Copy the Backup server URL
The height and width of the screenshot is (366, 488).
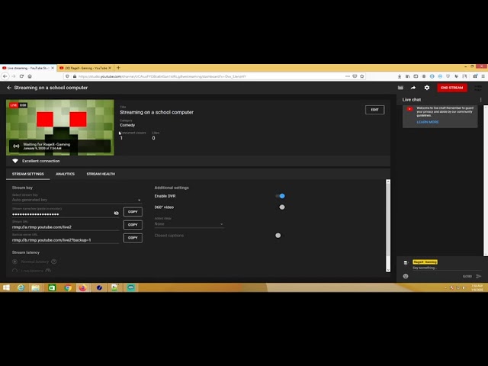[x=133, y=238]
